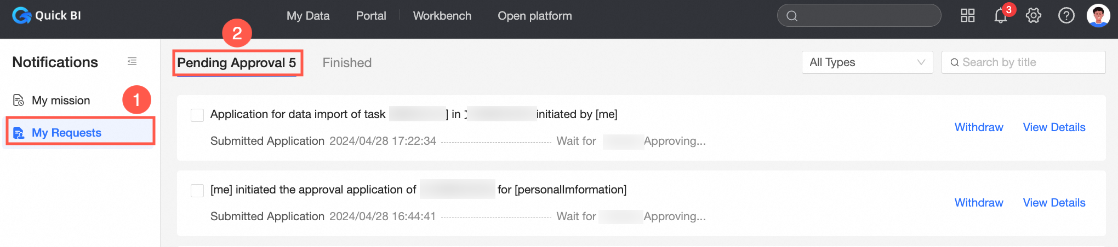
Task: Check the personalInformation approval checkbox
Action: 197,190
